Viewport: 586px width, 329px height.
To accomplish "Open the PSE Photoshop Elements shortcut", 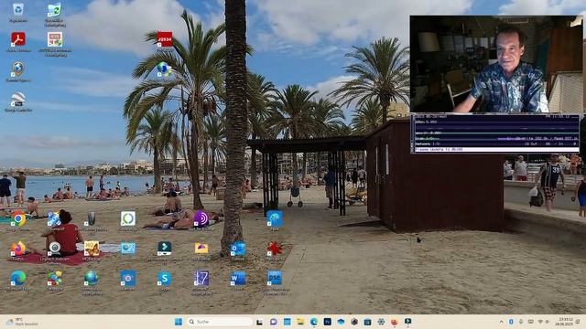I will click(x=275, y=278).
